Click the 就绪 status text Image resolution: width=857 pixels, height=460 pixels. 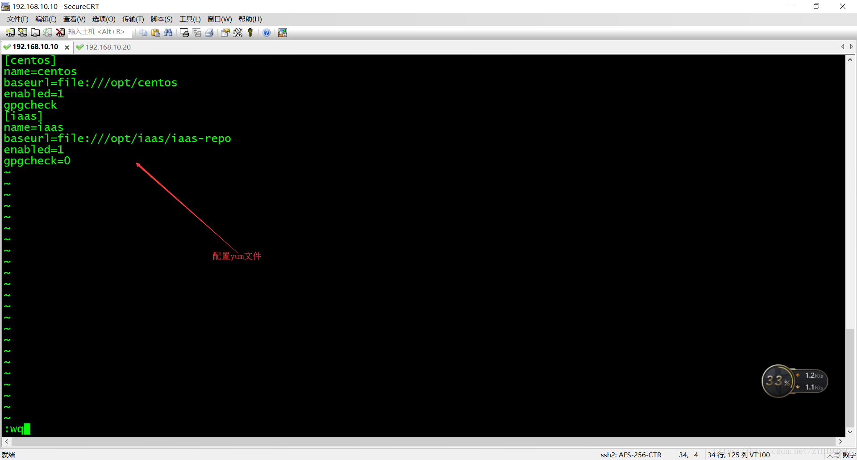tap(8, 455)
